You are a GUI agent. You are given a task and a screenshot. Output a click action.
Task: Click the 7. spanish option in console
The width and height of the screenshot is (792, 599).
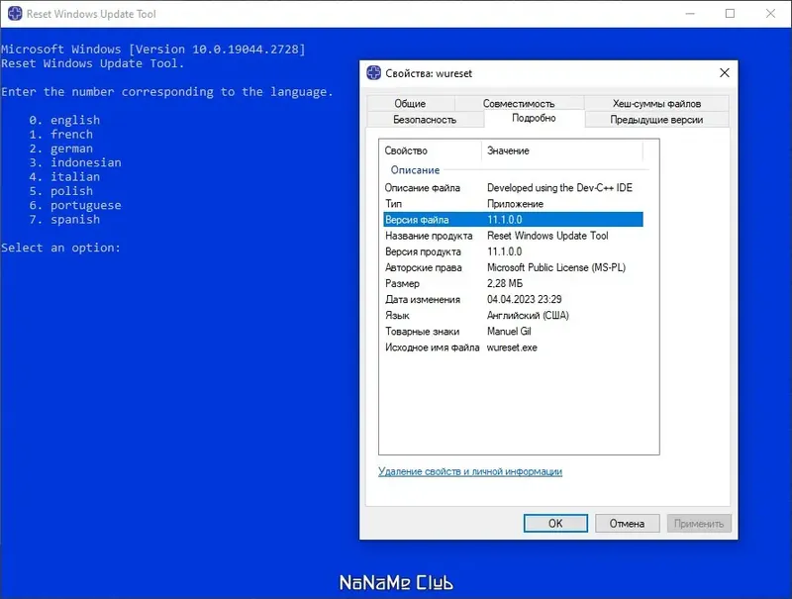tap(64, 219)
